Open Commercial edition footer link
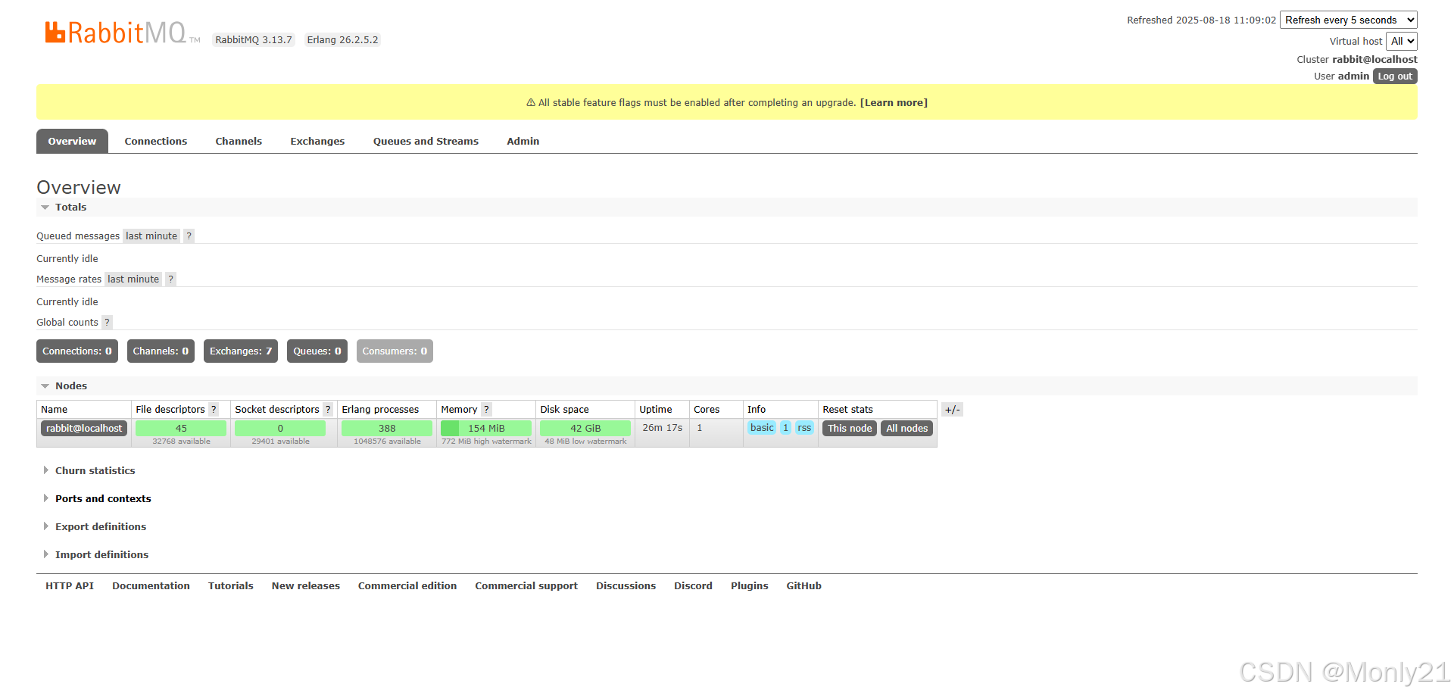The height and width of the screenshot is (696, 1454). [x=407, y=586]
